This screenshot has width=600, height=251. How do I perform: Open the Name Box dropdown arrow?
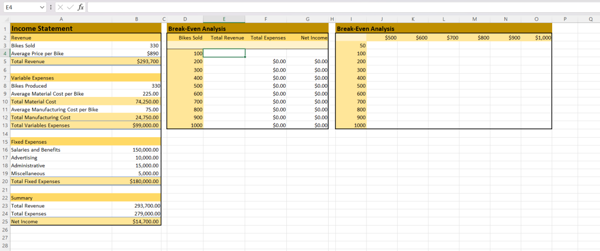43,7
